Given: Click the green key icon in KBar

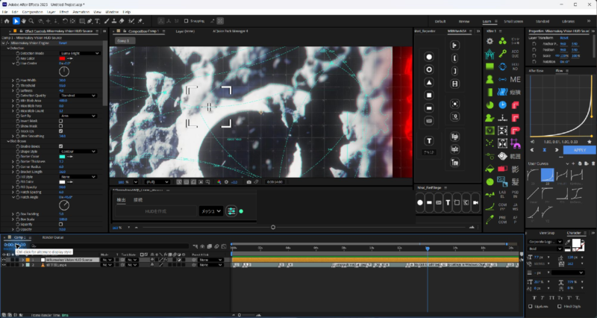Looking at the screenshot, I should [x=502, y=54].
